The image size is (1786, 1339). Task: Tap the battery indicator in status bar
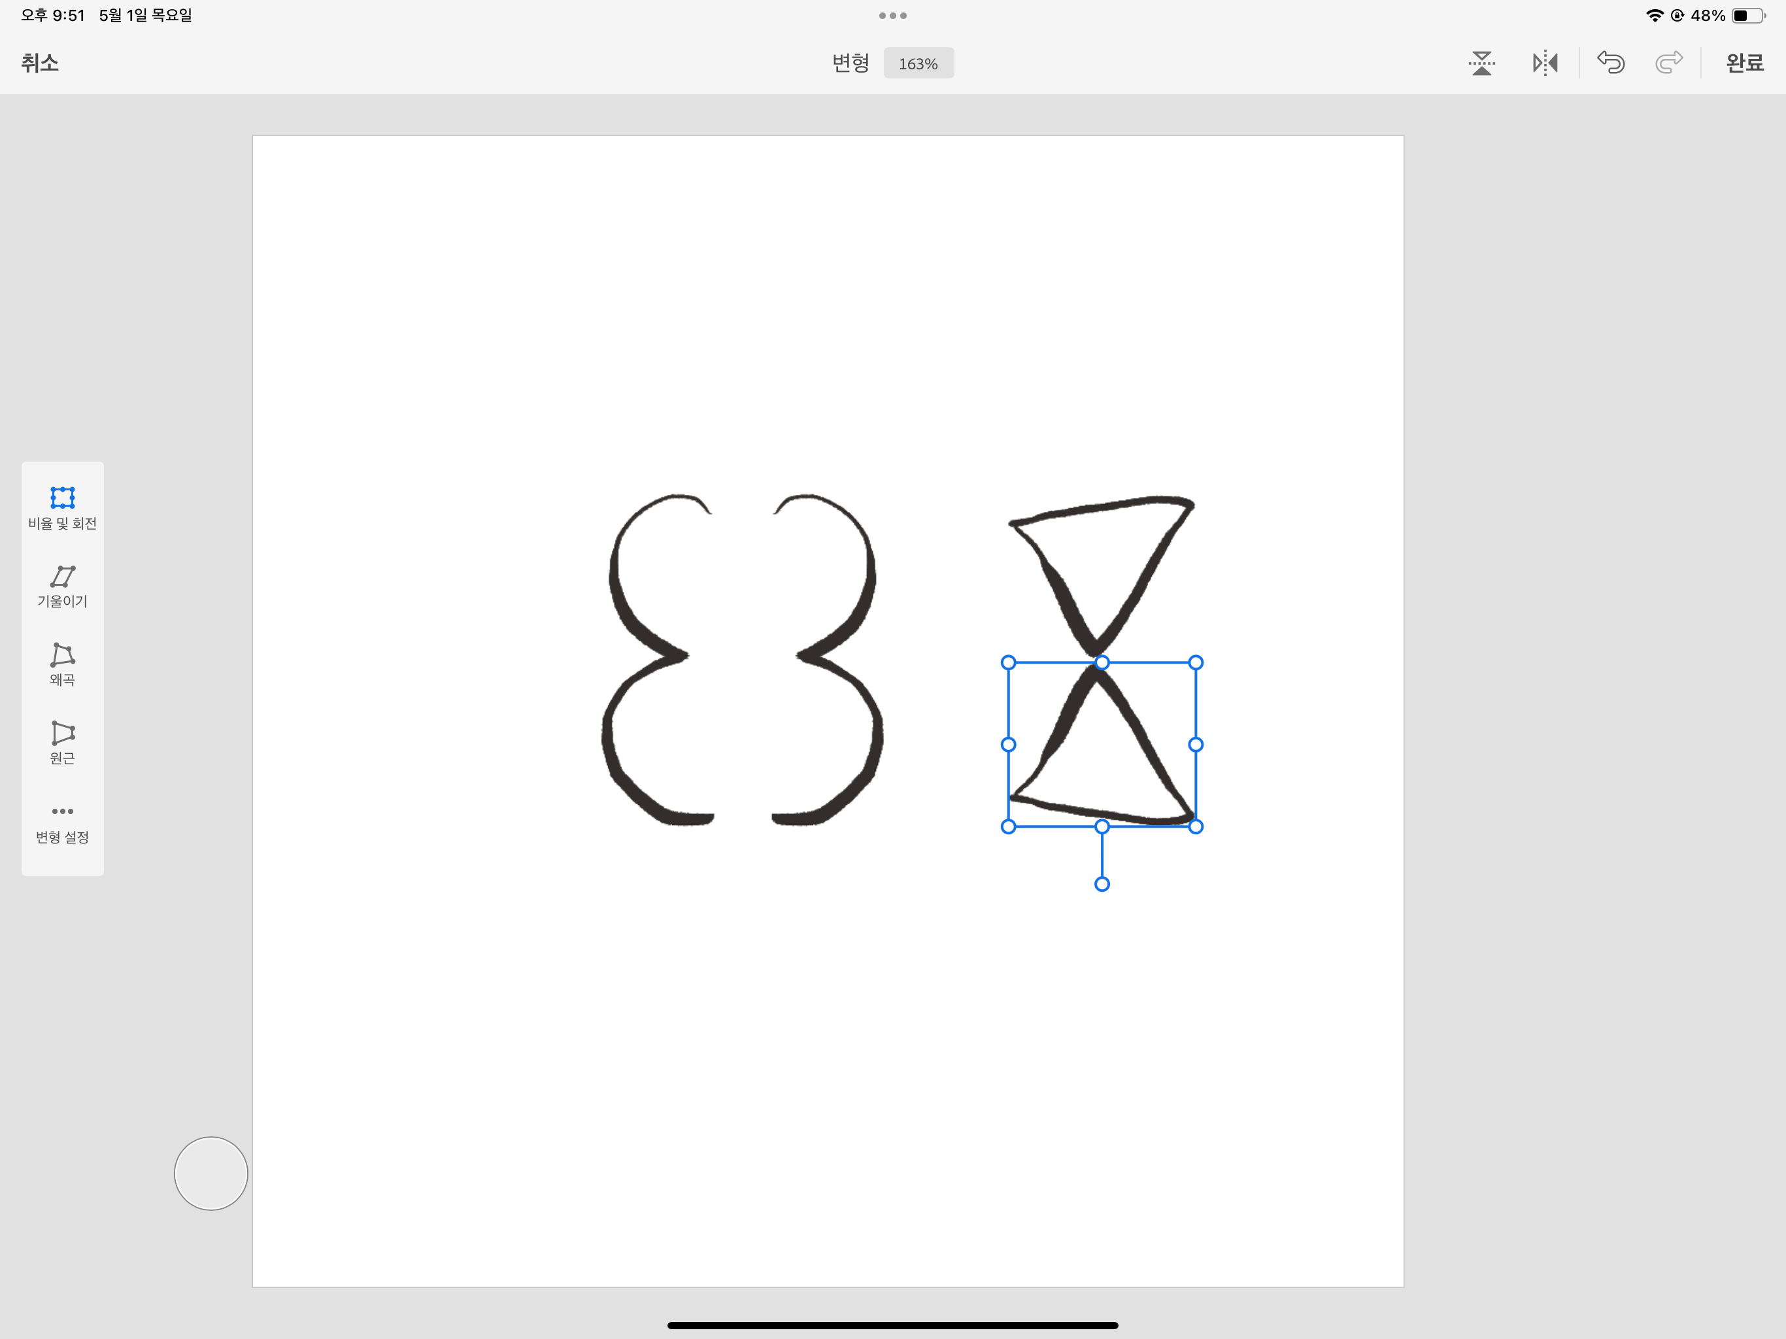pos(1747,15)
